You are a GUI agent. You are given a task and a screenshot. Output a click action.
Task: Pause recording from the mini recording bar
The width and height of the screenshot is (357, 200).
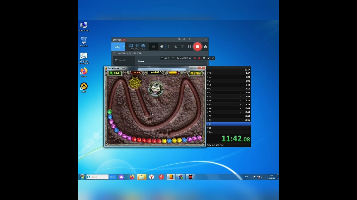click(x=195, y=58)
